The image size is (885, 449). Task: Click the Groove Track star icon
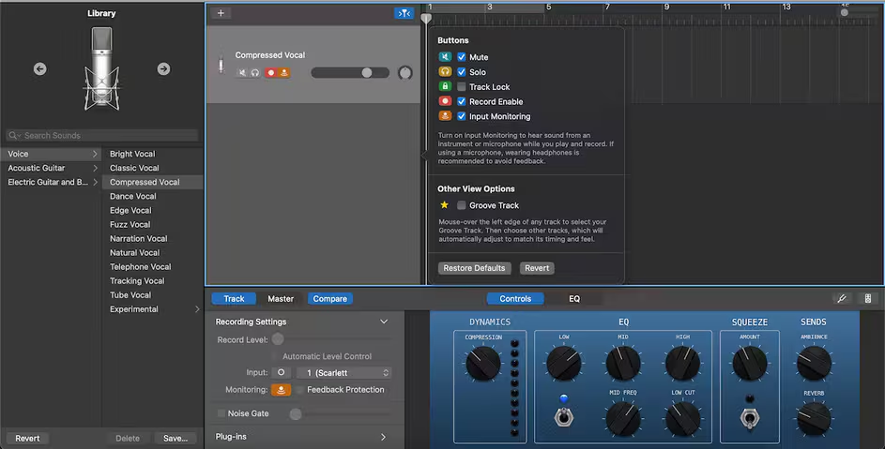click(x=444, y=204)
